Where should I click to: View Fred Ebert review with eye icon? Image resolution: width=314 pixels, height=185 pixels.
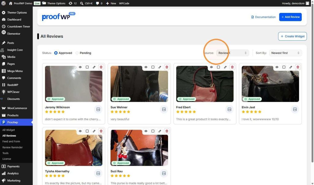pos(211,67)
